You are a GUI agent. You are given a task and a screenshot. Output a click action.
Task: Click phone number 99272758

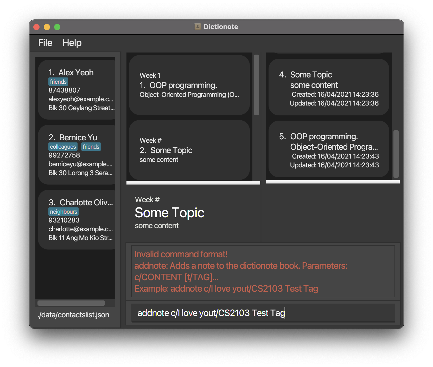point(64,155)
